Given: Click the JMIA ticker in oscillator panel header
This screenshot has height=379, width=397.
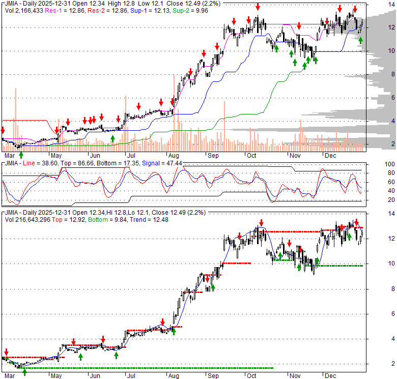Looking at the screenshot, I should click(11, 163).
